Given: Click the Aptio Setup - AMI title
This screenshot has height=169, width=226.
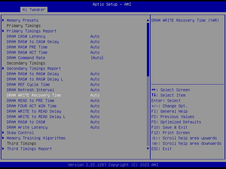Looking at the screenshot, I should point(112,4).
